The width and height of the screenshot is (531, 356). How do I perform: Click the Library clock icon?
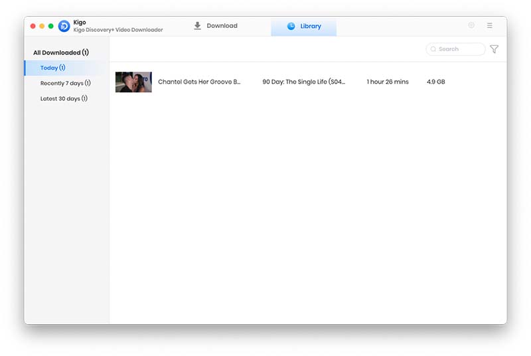coord(291,26)
